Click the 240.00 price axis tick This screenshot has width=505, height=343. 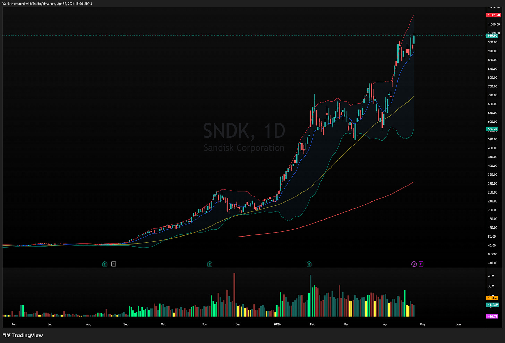pos(493,201)
